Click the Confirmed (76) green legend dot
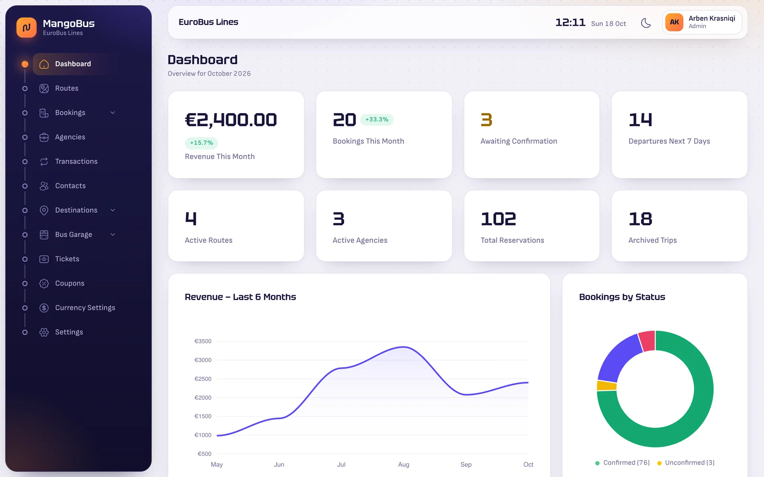 point(597,463)
